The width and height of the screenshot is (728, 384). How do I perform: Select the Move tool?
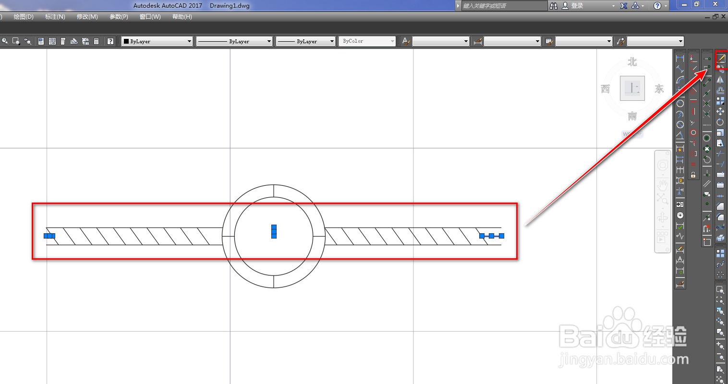coord(720,111)
